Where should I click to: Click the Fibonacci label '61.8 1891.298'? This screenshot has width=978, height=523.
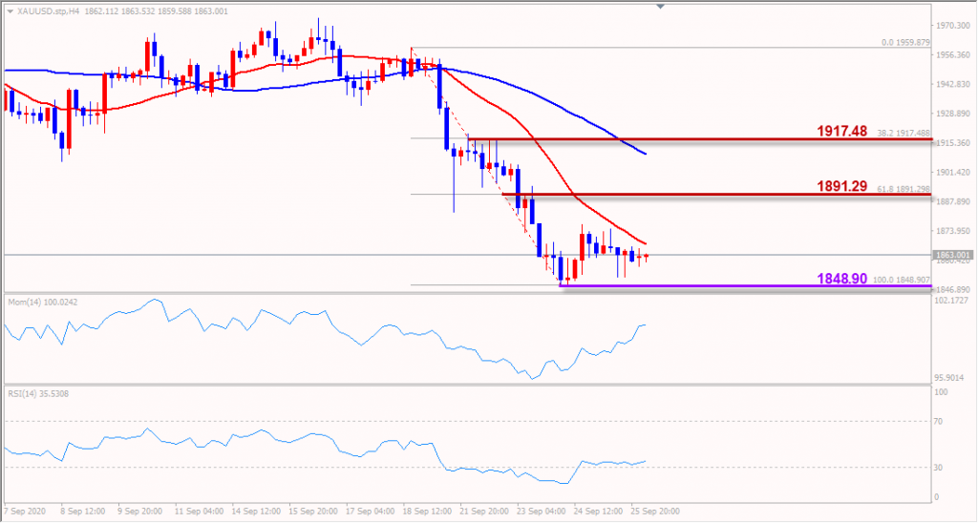click(x=904, y=188)
